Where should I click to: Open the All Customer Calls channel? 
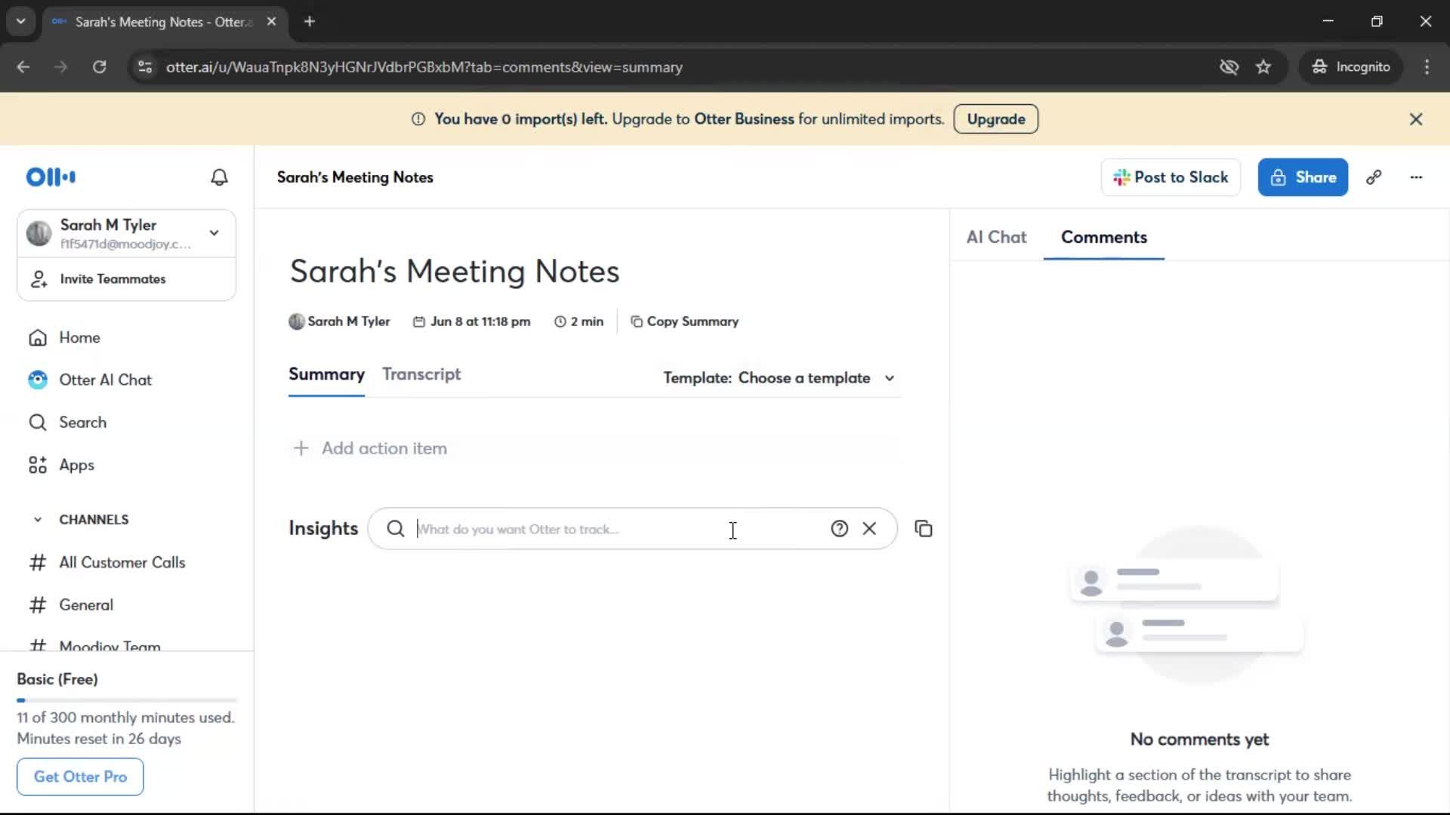(106, 563)
